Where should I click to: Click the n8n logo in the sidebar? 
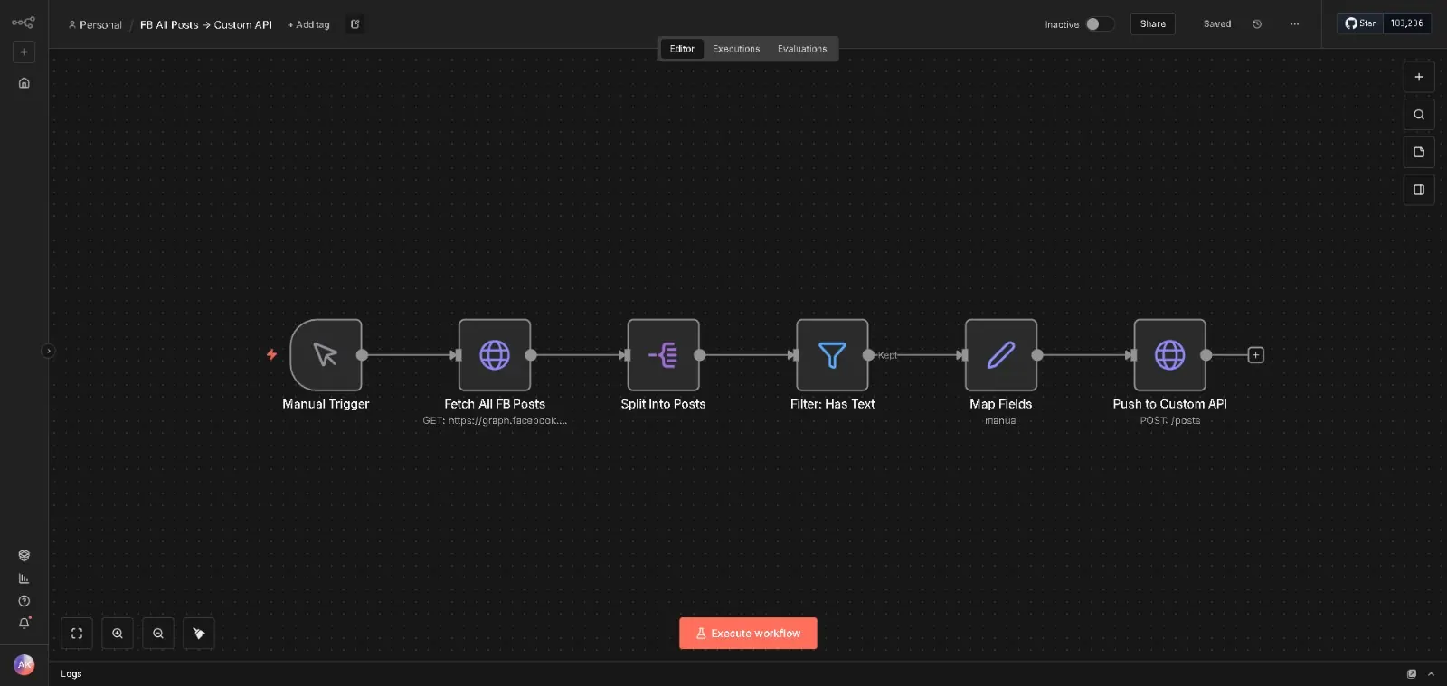(x=24, y=23)
